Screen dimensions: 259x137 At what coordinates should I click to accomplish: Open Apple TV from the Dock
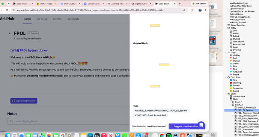[97, 135]
